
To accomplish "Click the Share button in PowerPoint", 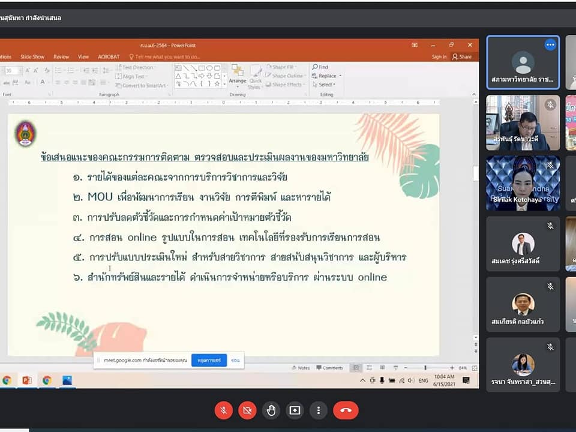I will coord(462,57).
